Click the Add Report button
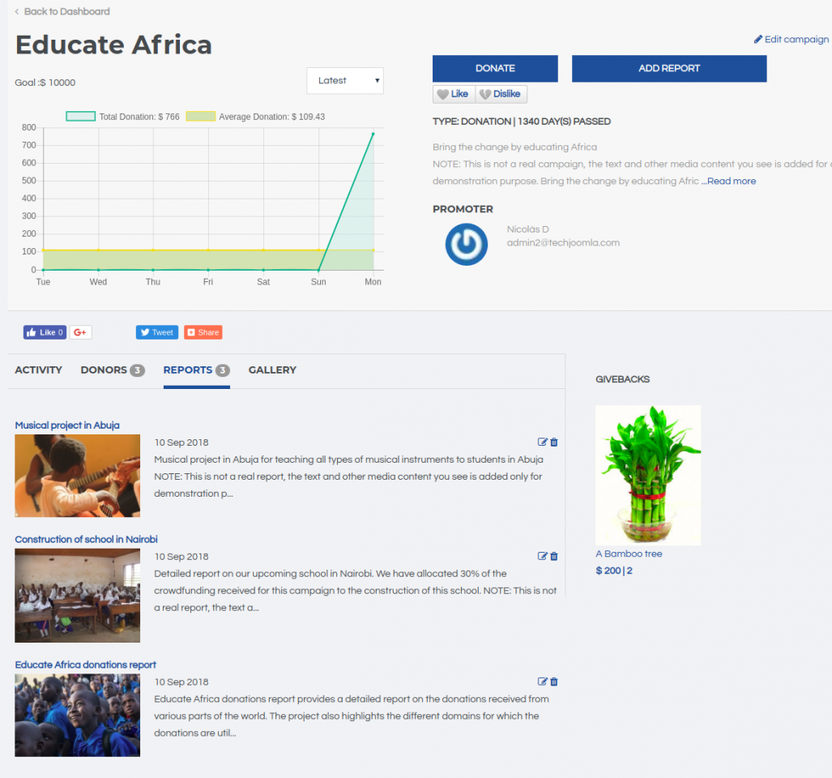The width and height of the screenshot is (832, 778). (x=668, y=69)
